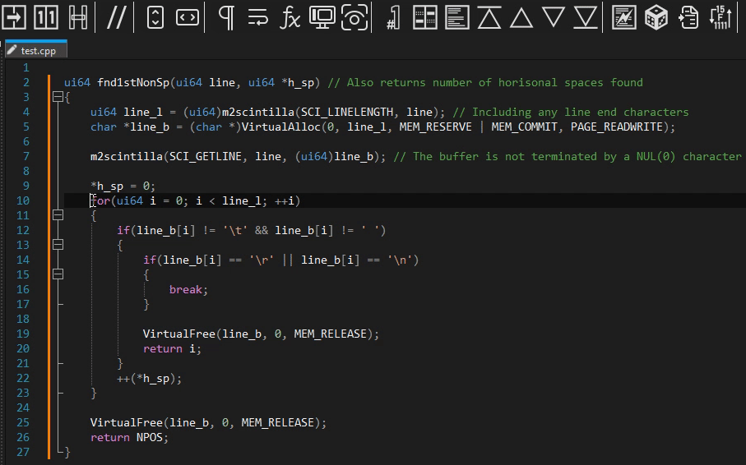746x465 pixels.
Task: Click the '\t' literal on line 12
Action: click(235, 231)
